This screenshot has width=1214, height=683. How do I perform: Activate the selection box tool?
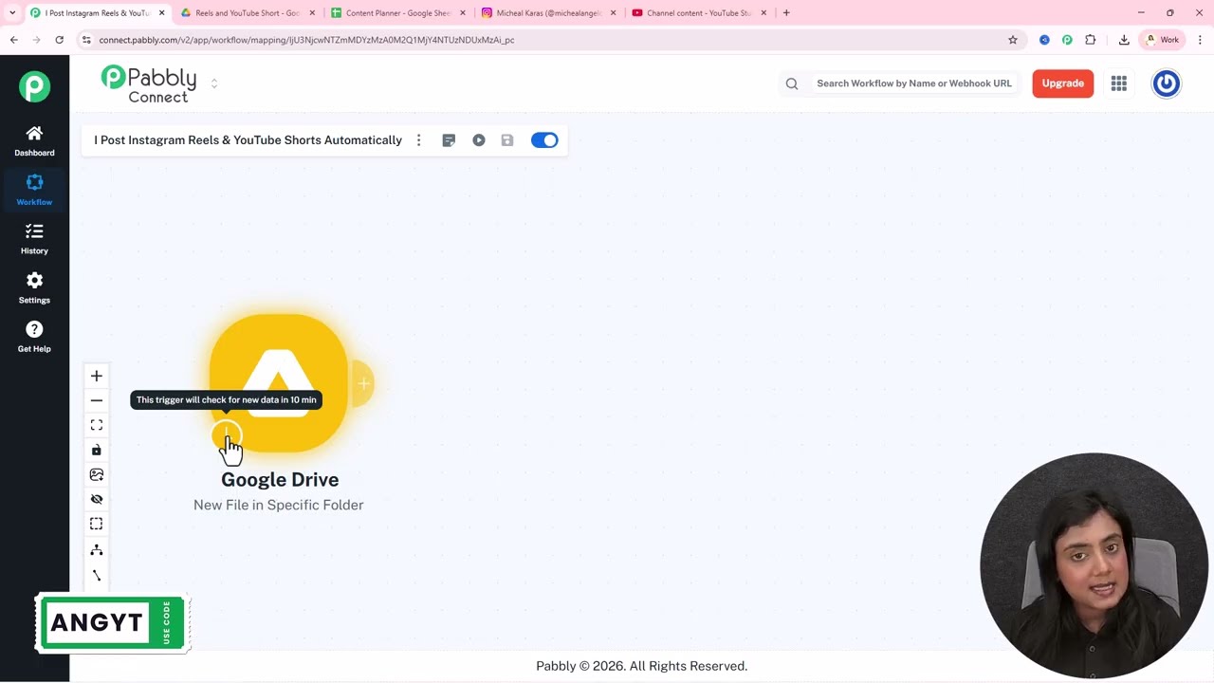point(96,524)
